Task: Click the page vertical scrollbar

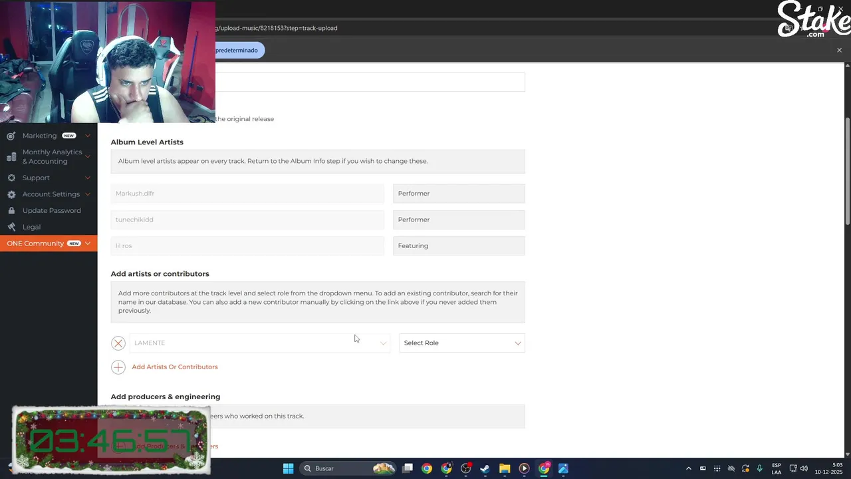Action: [847, 172]
